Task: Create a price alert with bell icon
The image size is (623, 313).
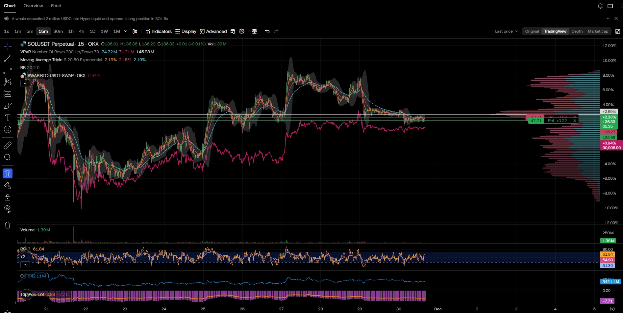Action: click(x=600, y=6)
